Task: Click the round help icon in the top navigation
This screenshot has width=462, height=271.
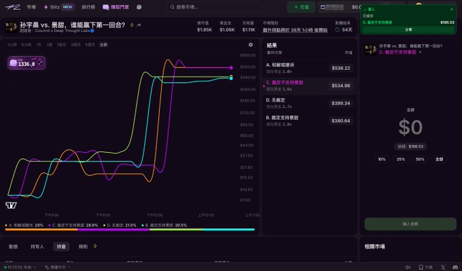Action: (x=139, y=7)
